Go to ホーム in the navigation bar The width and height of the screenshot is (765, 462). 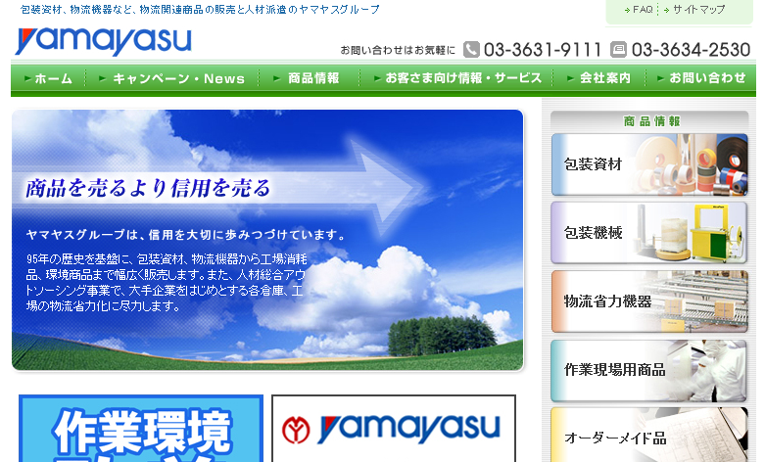point(48,78)
